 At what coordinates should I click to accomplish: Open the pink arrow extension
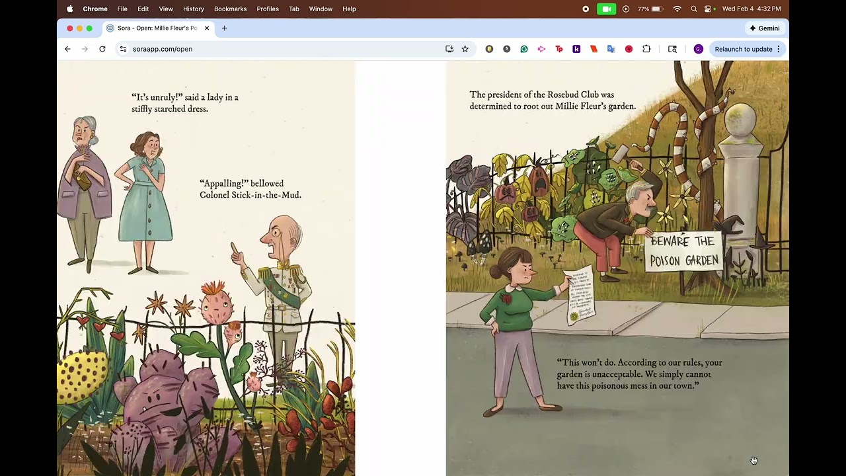[x=541, y=49]
